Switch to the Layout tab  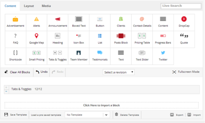tap(29, 6)
